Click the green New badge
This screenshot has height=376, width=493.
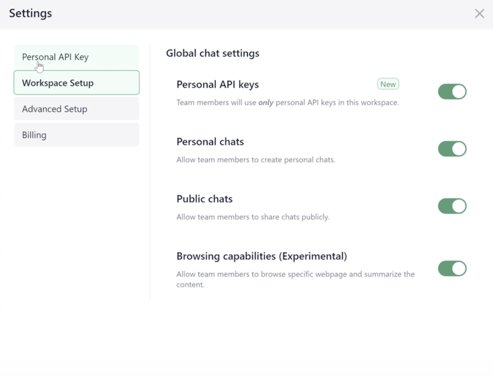tap(388, 84)
